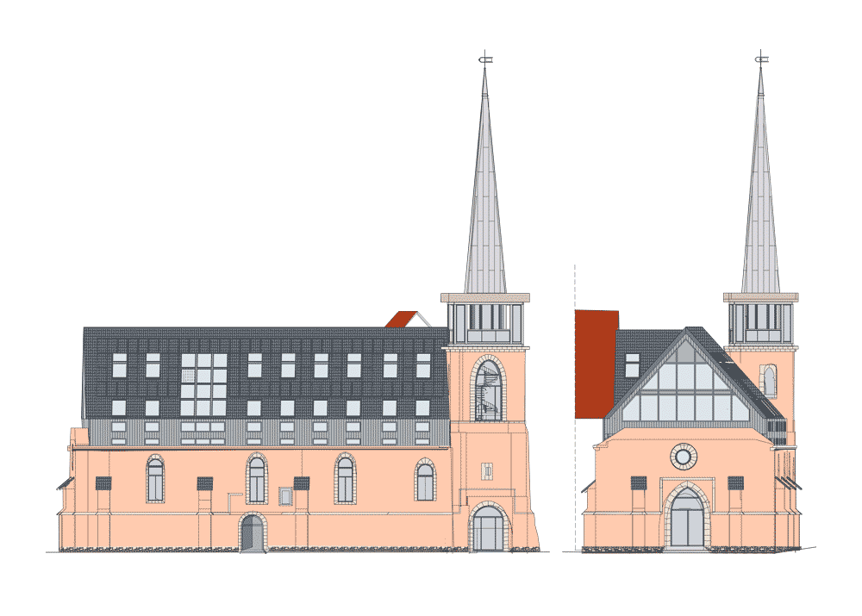This screenshot has width=862, height=616.
Task: Select the small rectangular window on the left tower wall
Action: [x=488, y=471]
